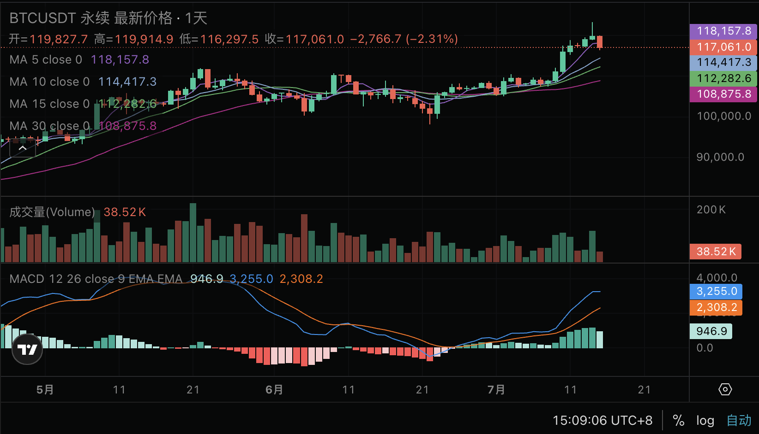Click the 114,417.3 MA10 price label
This screenshot has width=759, height=434.
pos(723,63)
